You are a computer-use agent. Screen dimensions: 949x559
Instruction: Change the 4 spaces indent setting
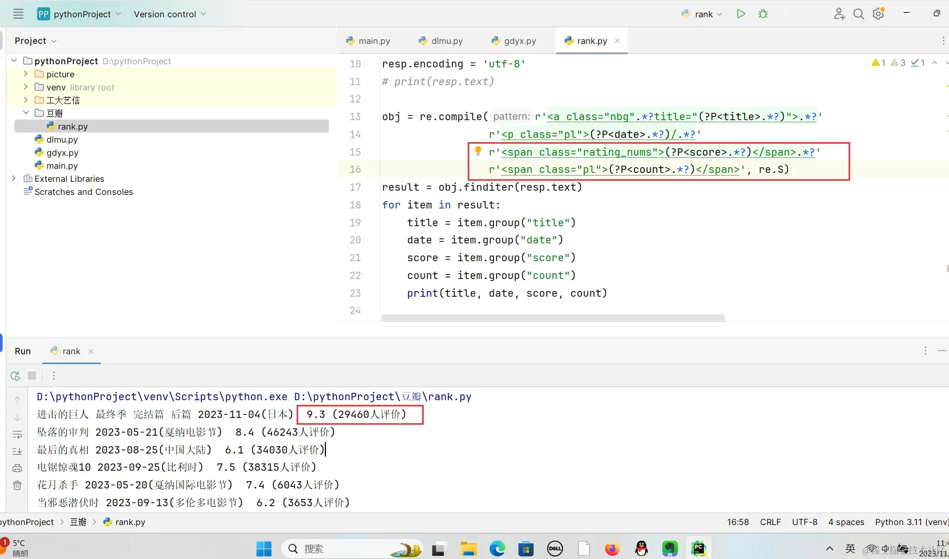pos(846,522)
